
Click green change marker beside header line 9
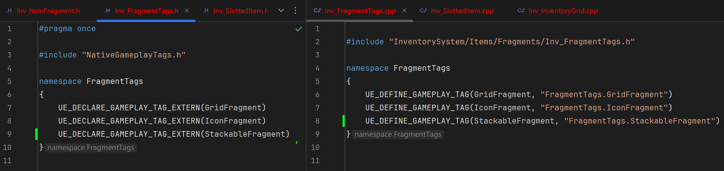click(37, 134)
